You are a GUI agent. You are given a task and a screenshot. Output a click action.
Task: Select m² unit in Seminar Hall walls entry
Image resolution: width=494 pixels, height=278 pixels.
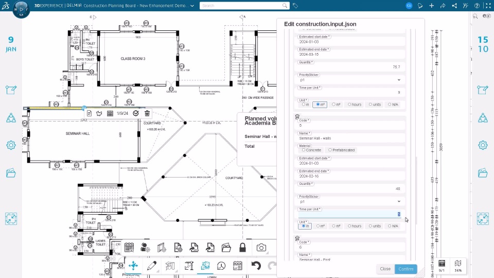[318, 226]
